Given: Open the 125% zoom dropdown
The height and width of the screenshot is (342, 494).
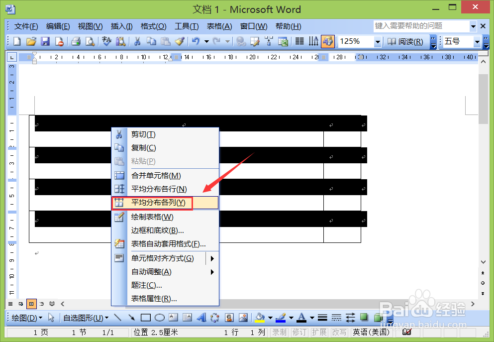Looking at the screenshot, I should click(x=378, y=42).
